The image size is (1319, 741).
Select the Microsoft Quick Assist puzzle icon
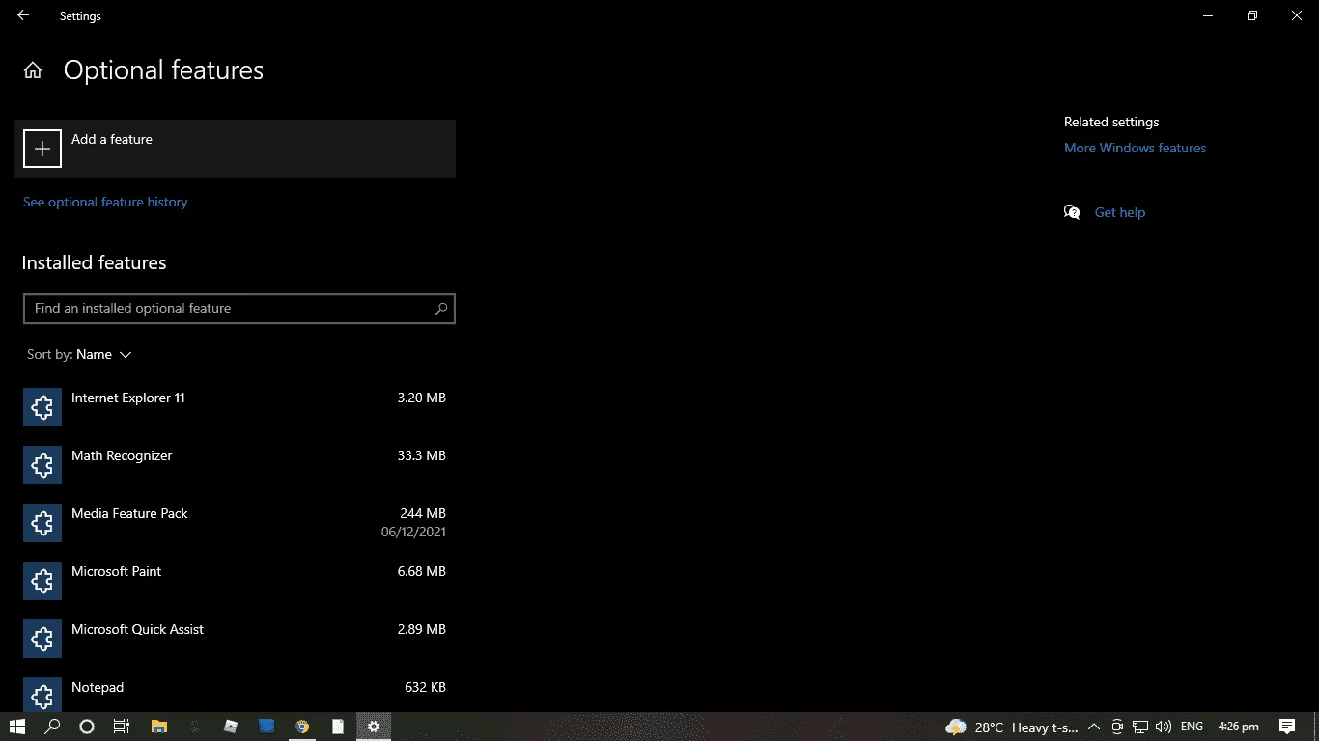coord(42,639)
